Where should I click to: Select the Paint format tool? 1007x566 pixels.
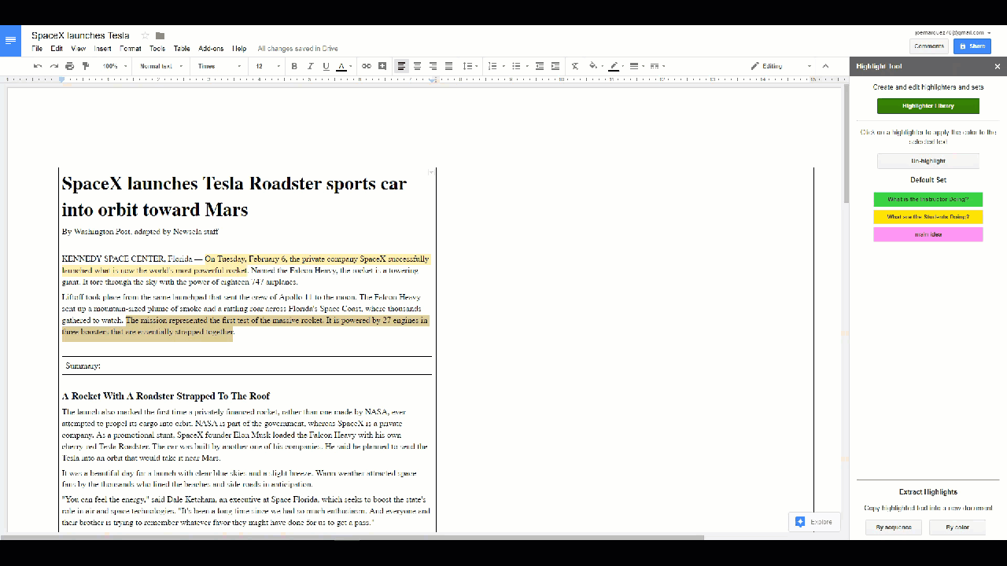pyautogui.click(x=86, y=66)
